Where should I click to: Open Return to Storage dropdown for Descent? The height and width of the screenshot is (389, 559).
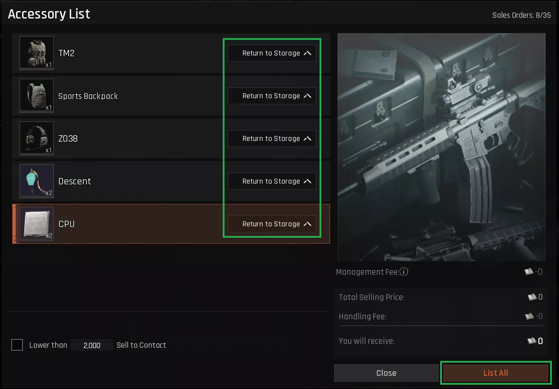[x=272, y=181]
